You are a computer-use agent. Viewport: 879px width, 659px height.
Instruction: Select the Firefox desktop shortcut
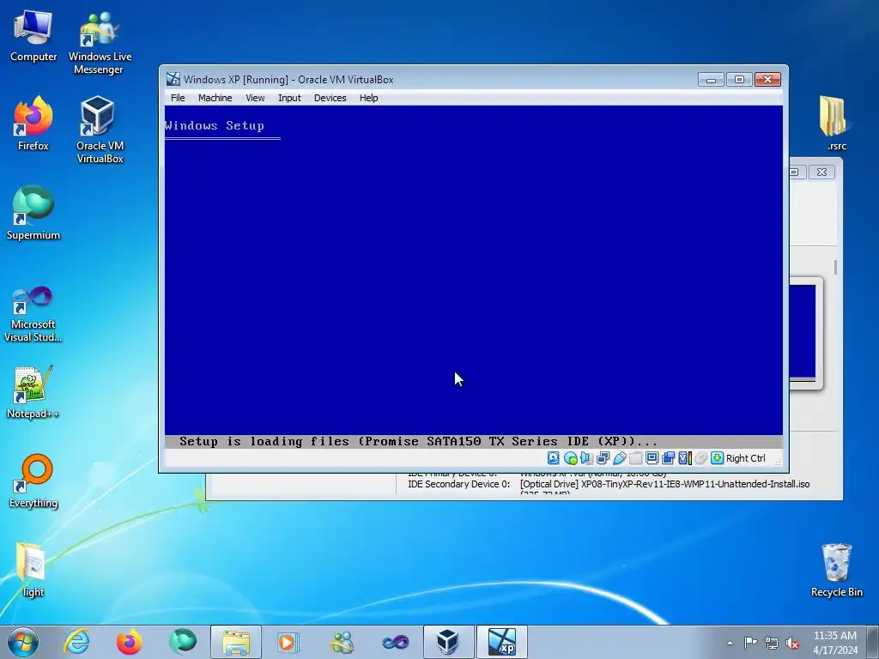coord(33,124)
